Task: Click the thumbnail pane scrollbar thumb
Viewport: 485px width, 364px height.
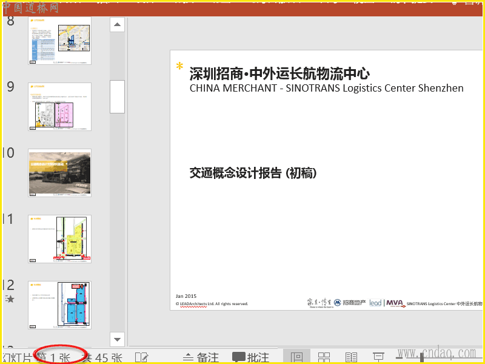Action: tap(117, 96)
